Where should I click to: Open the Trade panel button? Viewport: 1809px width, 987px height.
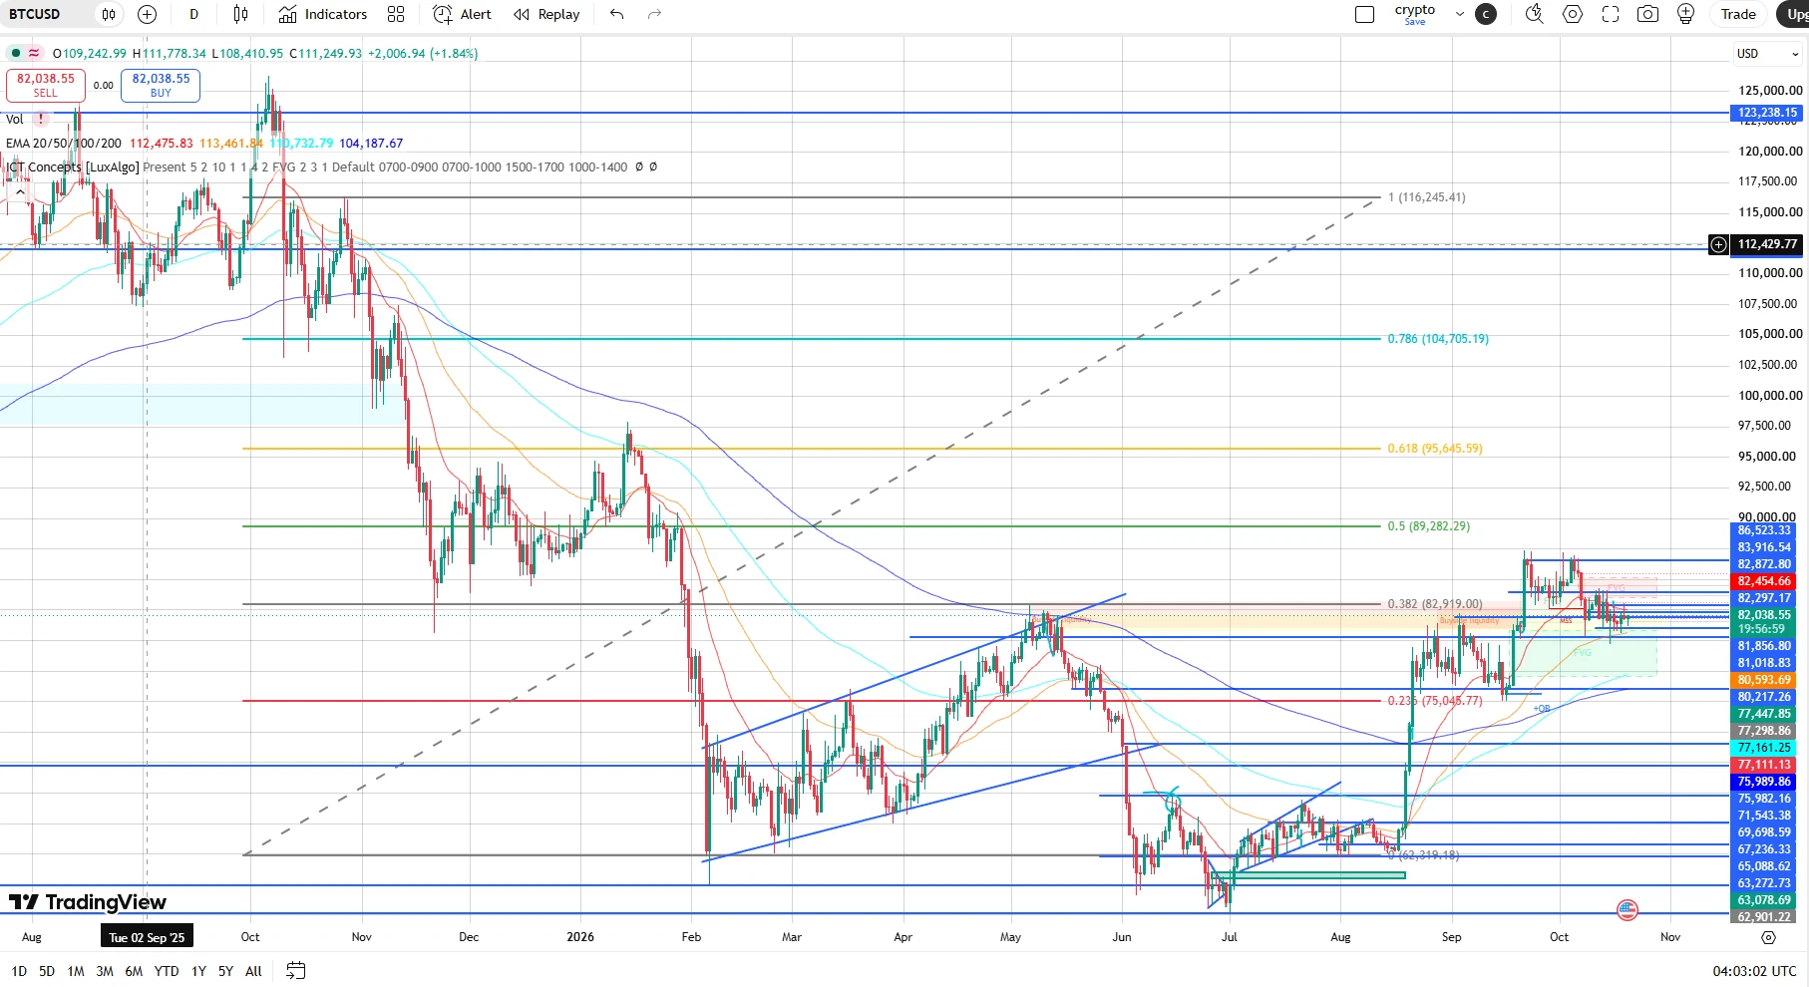click(x=1738, y=14)
